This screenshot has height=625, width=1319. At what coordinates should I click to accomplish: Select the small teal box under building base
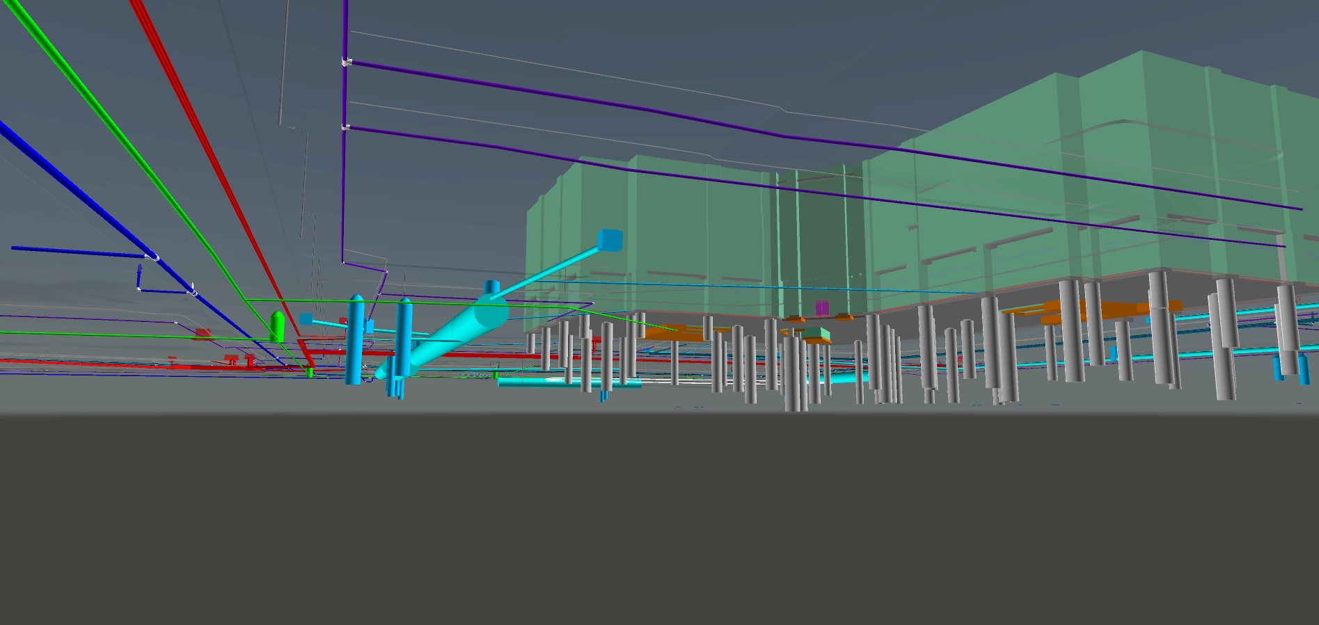(x=817, y=335)
